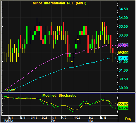Select the 5/13 date marker on time axis
Viewport: 136px width, 123px height.
[x=104, y=117]
